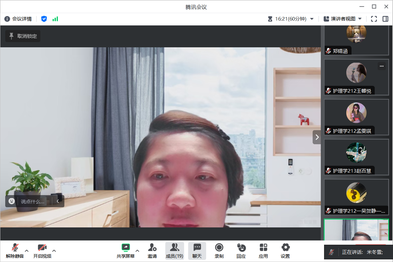Type in the 说点什么 chat input

click(33, 201)
